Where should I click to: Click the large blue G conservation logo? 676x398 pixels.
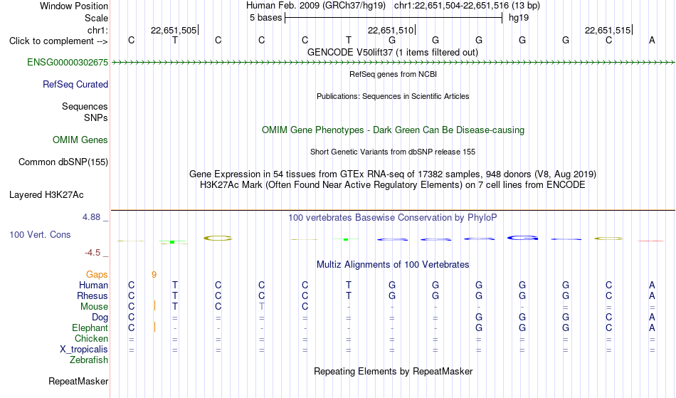pos(522,238)
